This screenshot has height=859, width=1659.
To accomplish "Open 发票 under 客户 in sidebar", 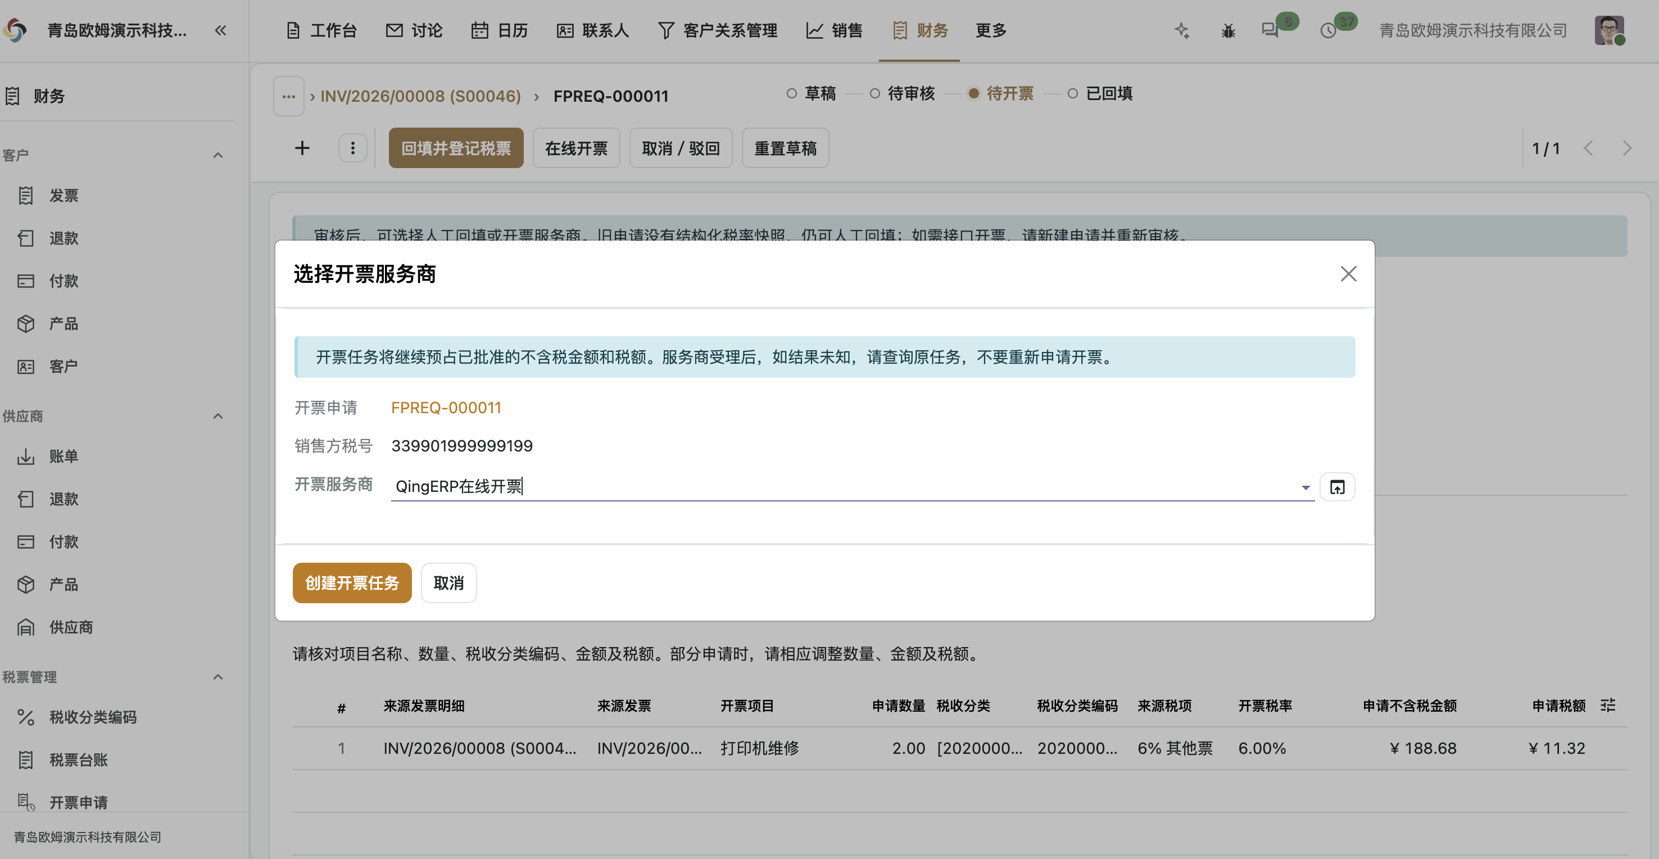I will pos(64,195).
